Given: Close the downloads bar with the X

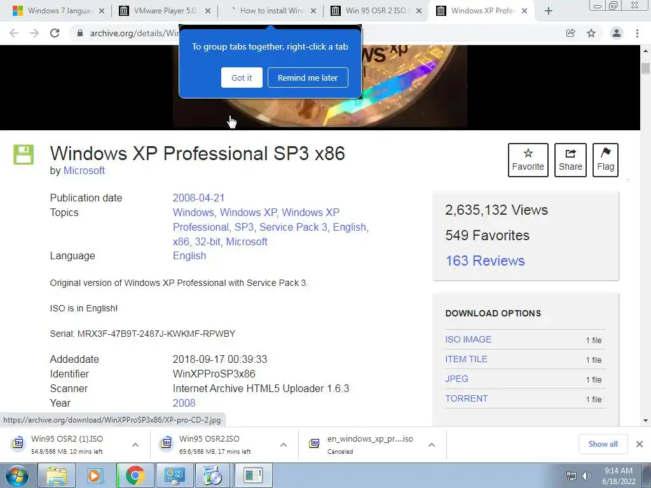Looking at the screenshot, I should 640,444.
